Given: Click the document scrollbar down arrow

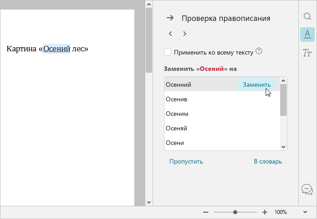Looking at the screenshot, I should 149,202.
